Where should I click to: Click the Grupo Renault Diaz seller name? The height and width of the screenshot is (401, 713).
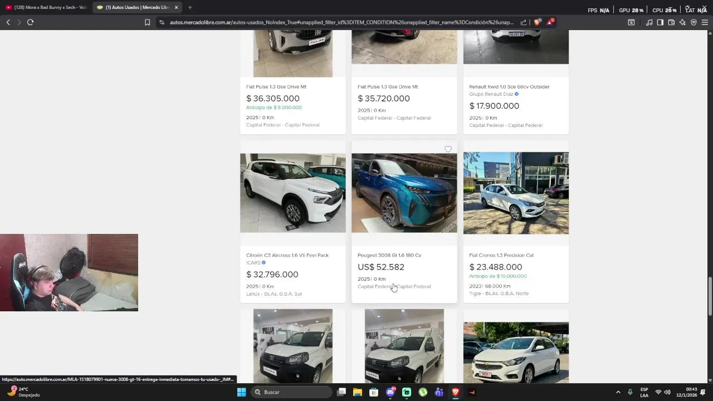tap(491, 94)
